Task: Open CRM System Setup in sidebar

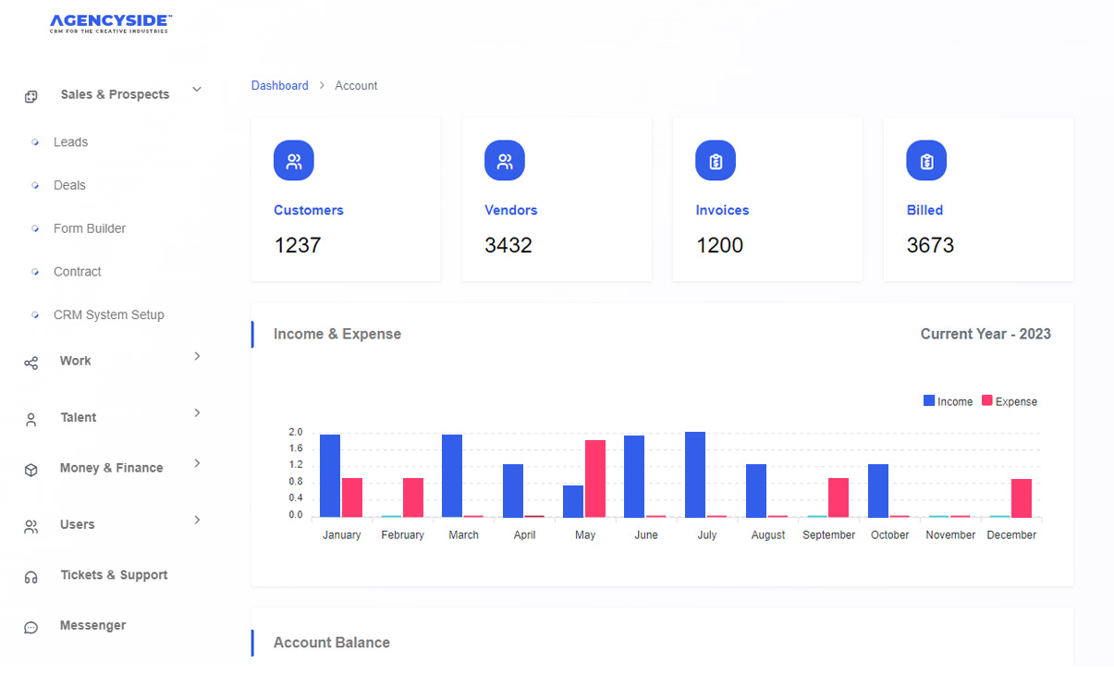Action: 108,314
